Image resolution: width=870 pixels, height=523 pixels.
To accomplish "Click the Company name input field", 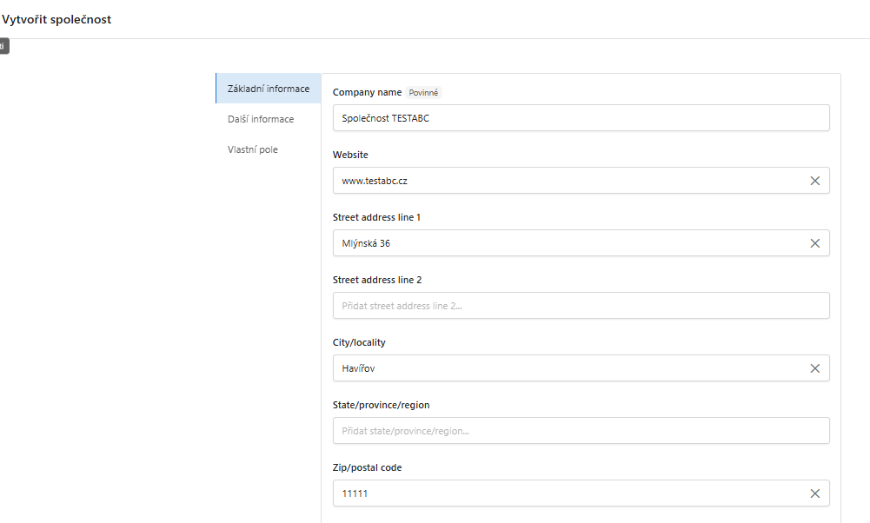I will point(581,118).
